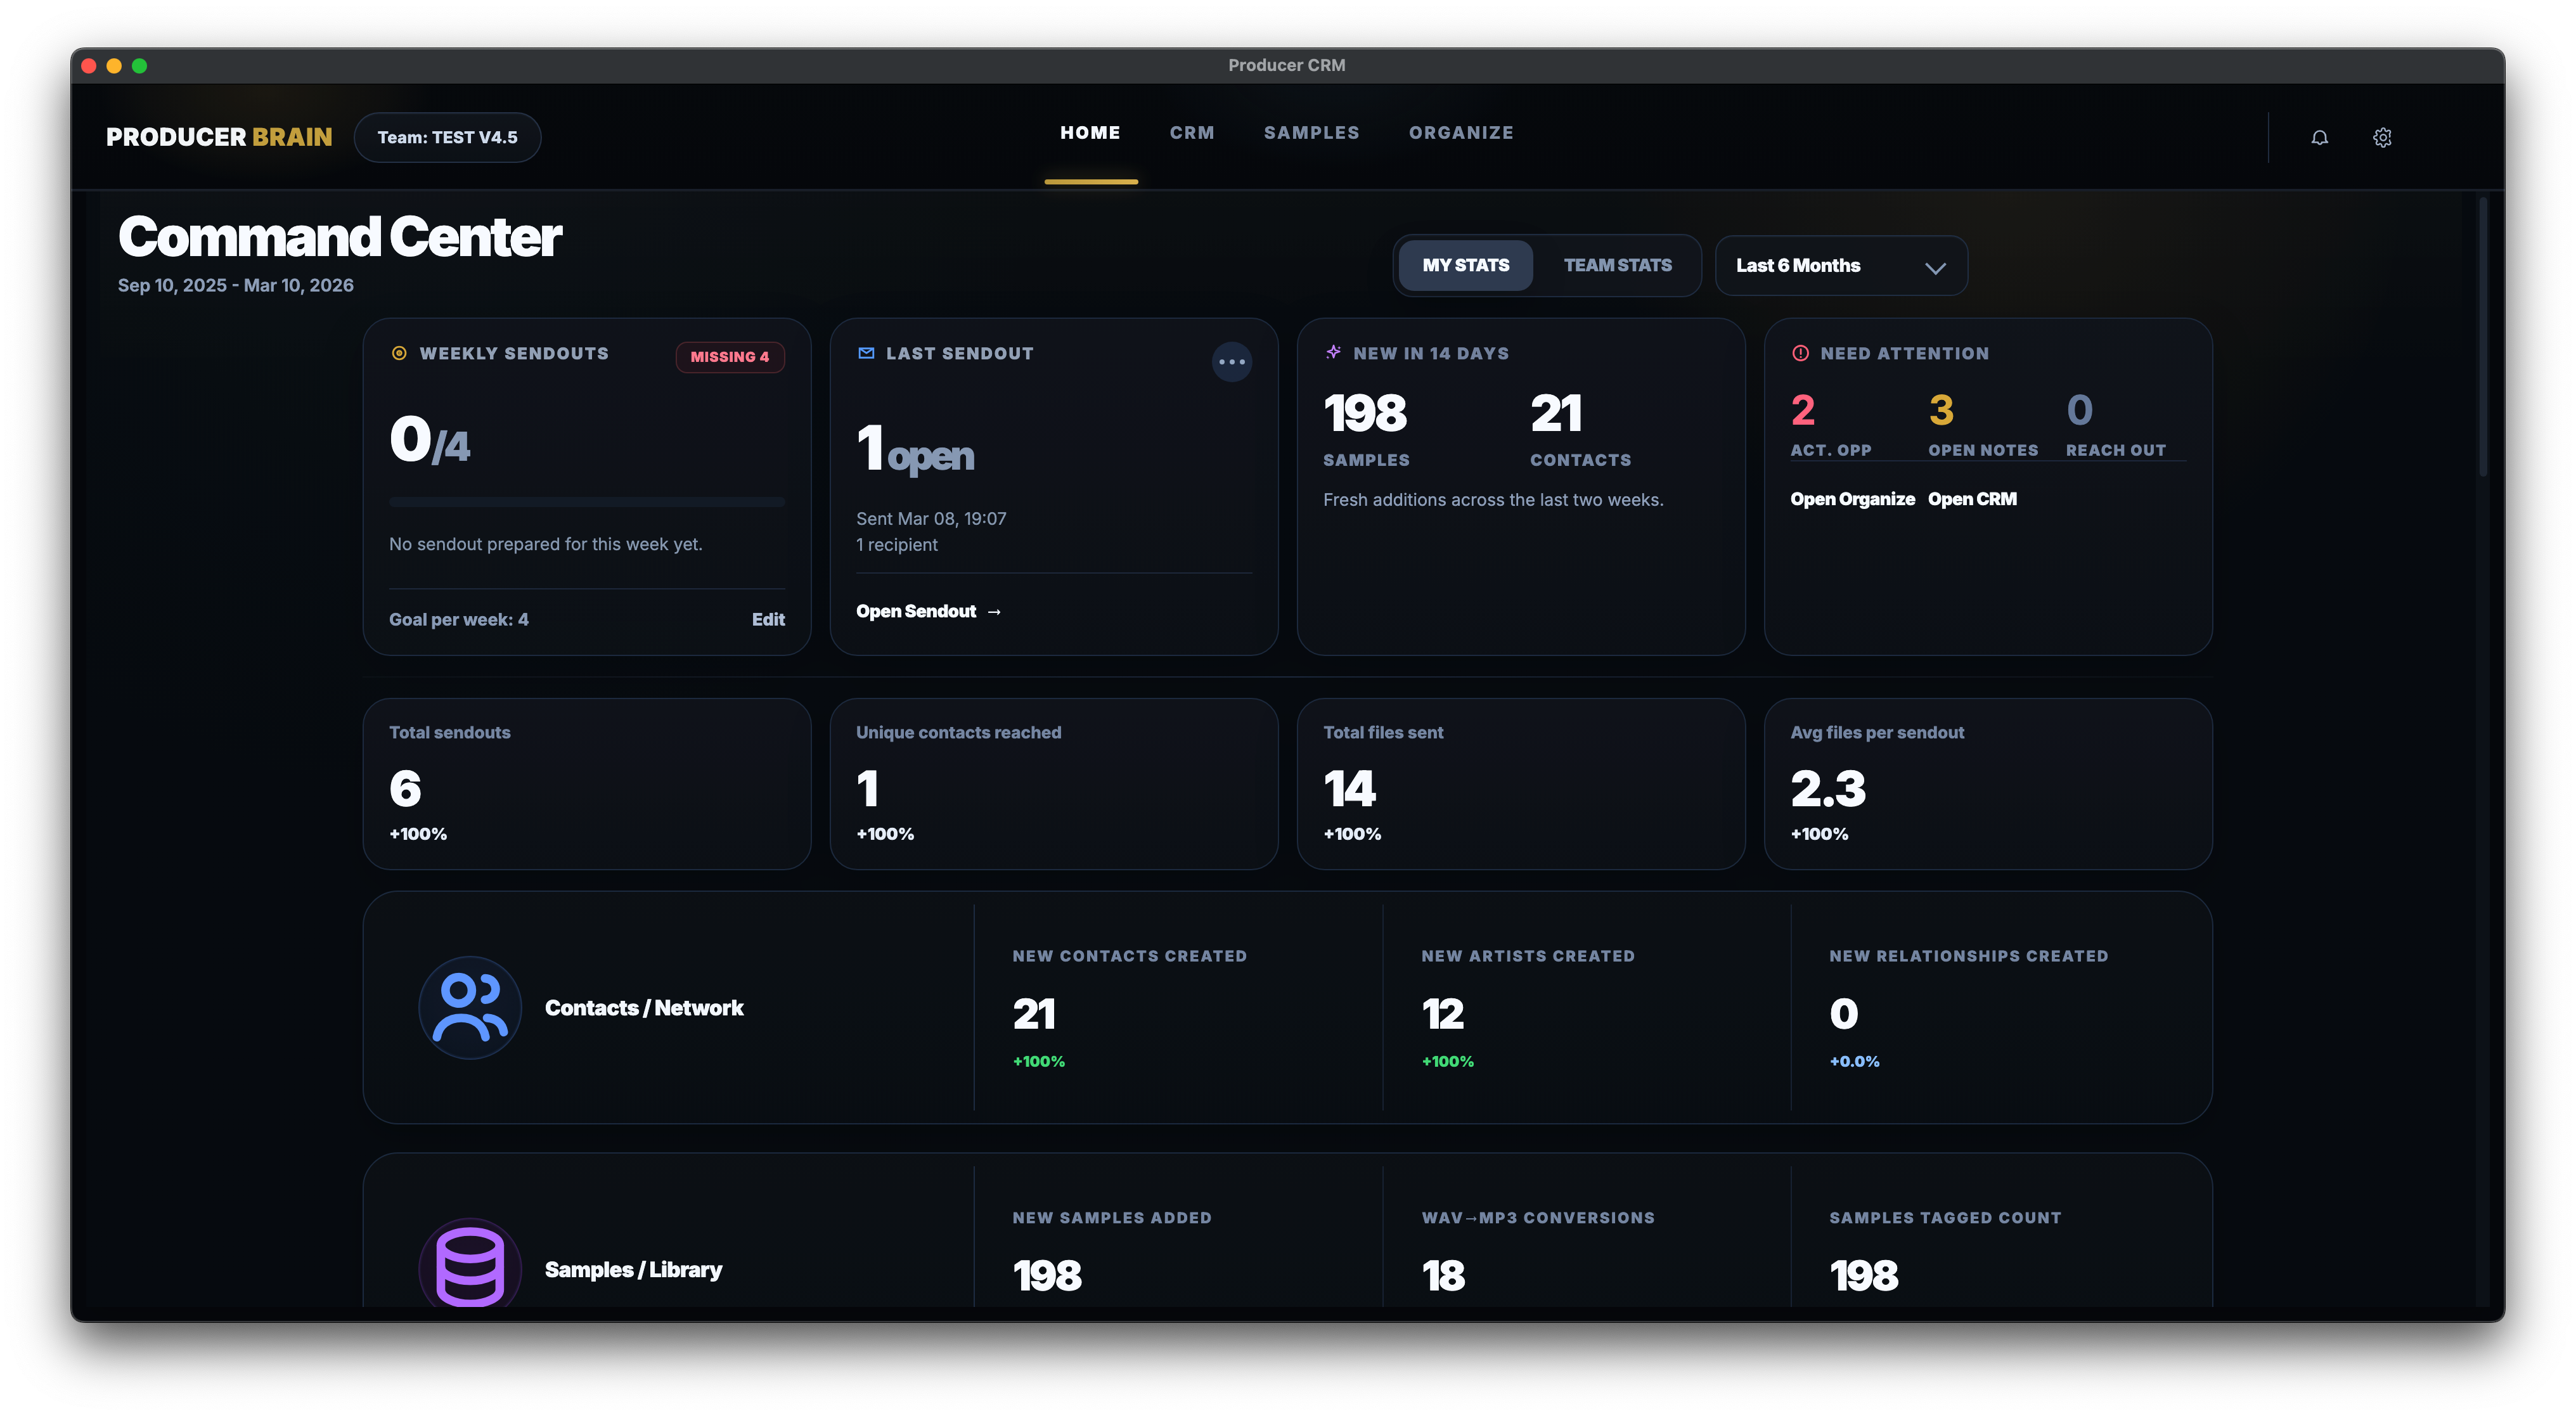
Task: Click the Contacts / Network people icon
Action: click(x=470, y=1007)
